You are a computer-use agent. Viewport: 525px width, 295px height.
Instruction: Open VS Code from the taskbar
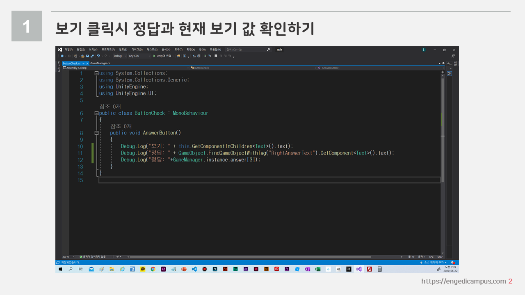194,269
